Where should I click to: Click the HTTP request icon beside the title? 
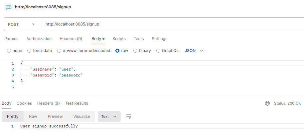[x=8, y=7]
